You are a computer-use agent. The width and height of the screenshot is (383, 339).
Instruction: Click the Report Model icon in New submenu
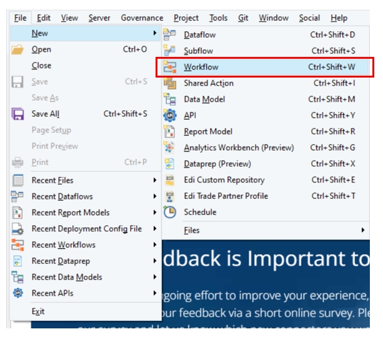pyautogui.click(x=169, y=131)
